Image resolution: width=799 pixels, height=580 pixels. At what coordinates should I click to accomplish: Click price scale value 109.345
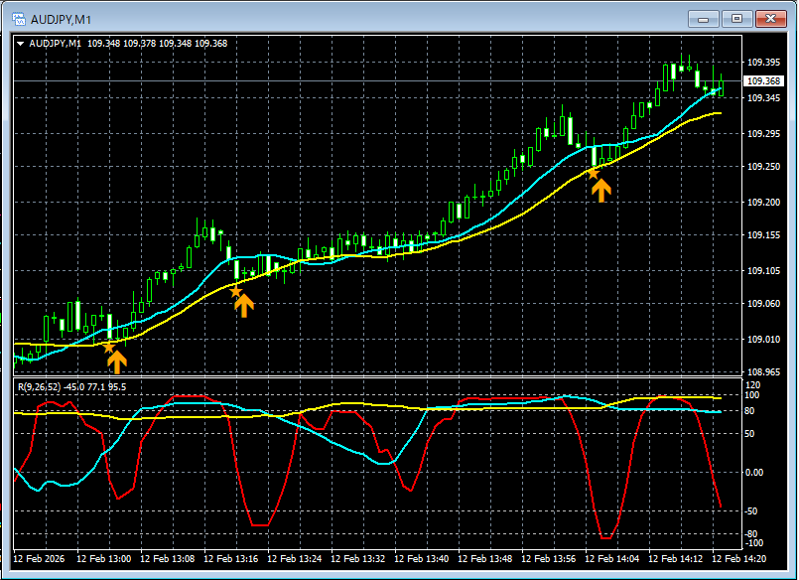pos(763,98)
